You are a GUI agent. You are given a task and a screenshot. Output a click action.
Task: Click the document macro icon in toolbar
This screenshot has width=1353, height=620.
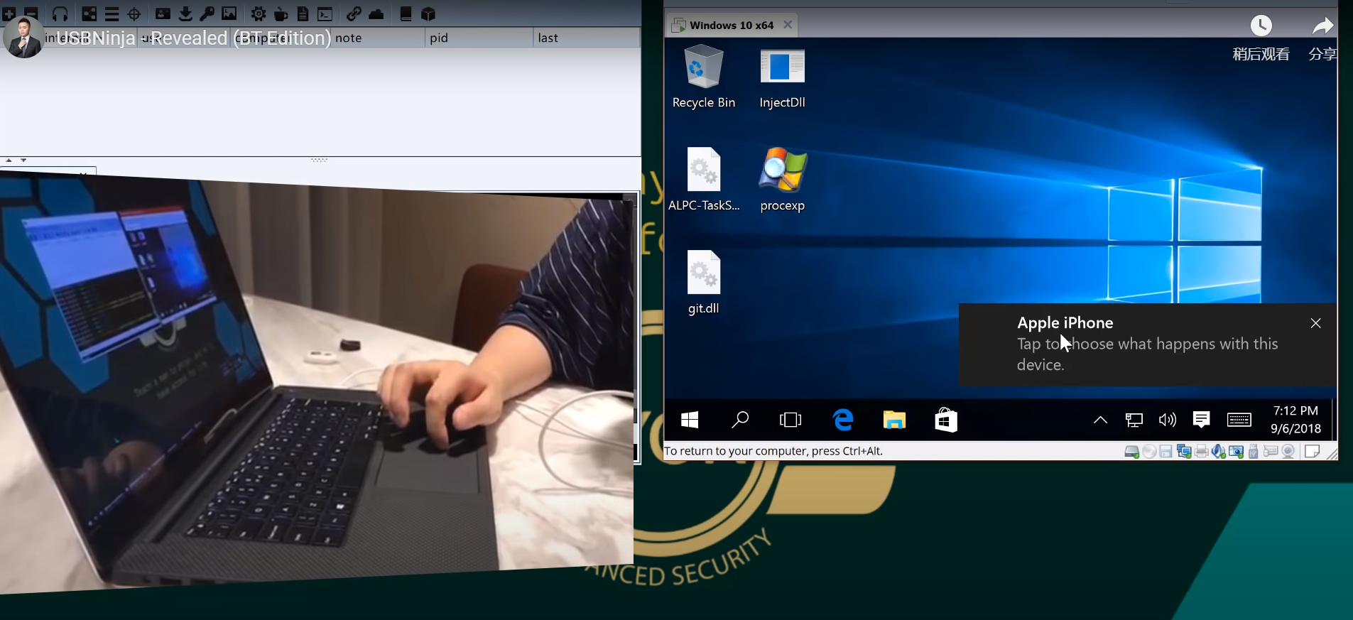[303, 13]
